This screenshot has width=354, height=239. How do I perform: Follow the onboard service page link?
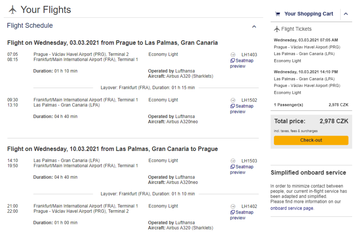click(x=292, y=208)
